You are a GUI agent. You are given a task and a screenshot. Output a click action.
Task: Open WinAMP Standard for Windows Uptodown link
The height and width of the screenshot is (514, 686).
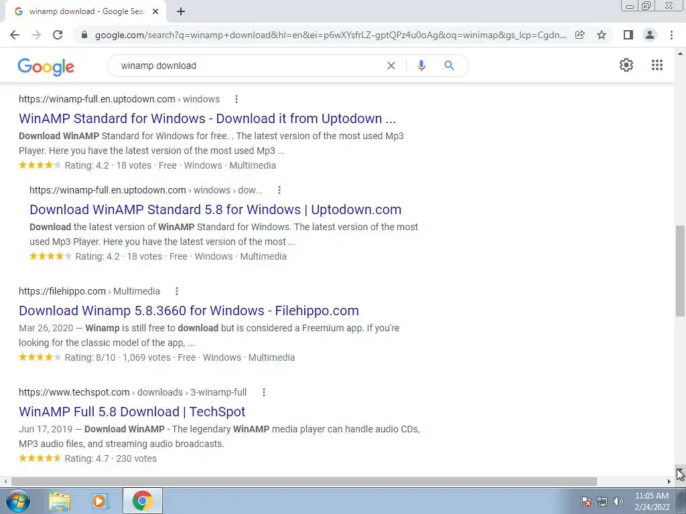click(x=208, y=118)
